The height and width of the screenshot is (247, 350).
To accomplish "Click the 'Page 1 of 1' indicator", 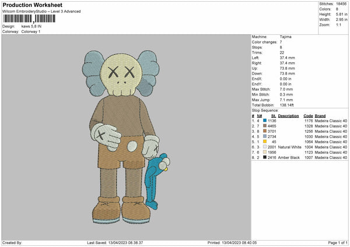I will (338, 242).
